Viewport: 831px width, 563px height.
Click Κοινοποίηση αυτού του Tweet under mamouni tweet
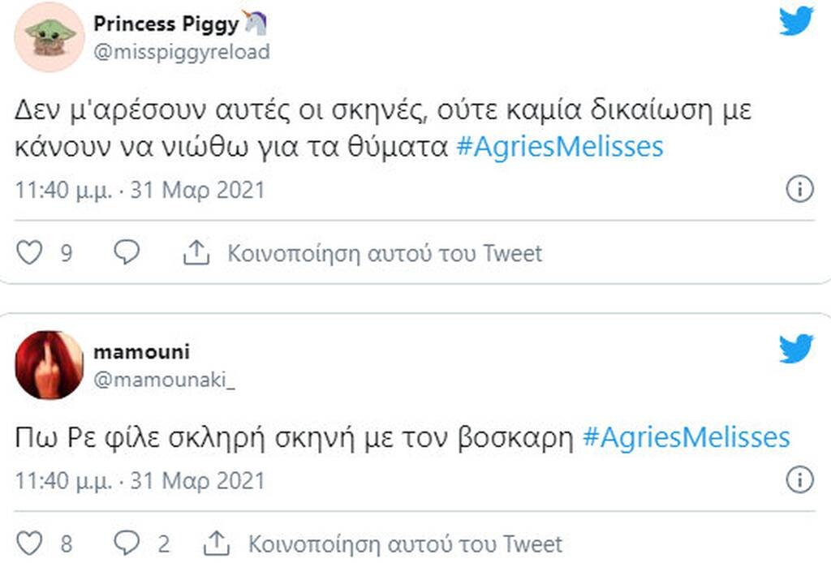click(405, 544)
